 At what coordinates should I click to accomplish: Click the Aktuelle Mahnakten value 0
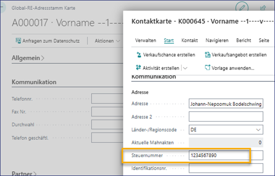pyautogui.click(x=260, y=143)
